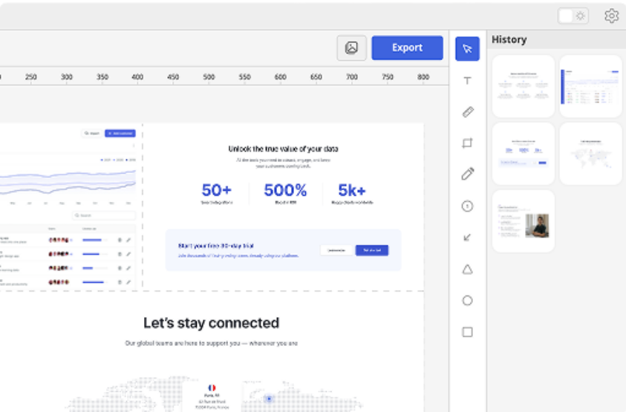Image resolution: width=626 pixels, height=412 pixels.
Task: Select the arrow annotation tool
Action: pyautogui.click(x=467, y=238)
